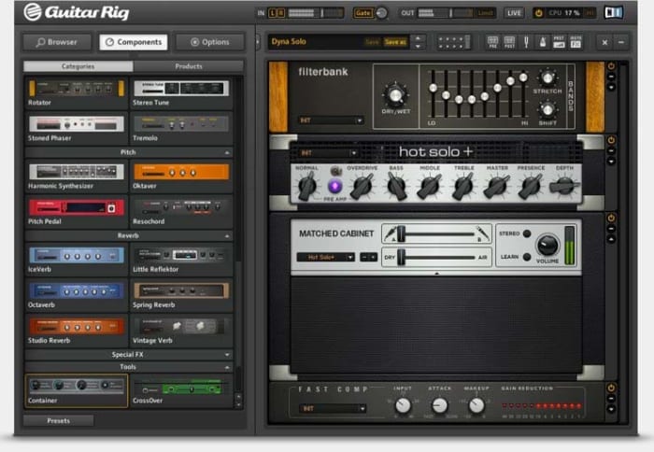Enable the Stereo option on Matched Cabinet
Viewport: 654px width, 452px height.
(527, 233)
